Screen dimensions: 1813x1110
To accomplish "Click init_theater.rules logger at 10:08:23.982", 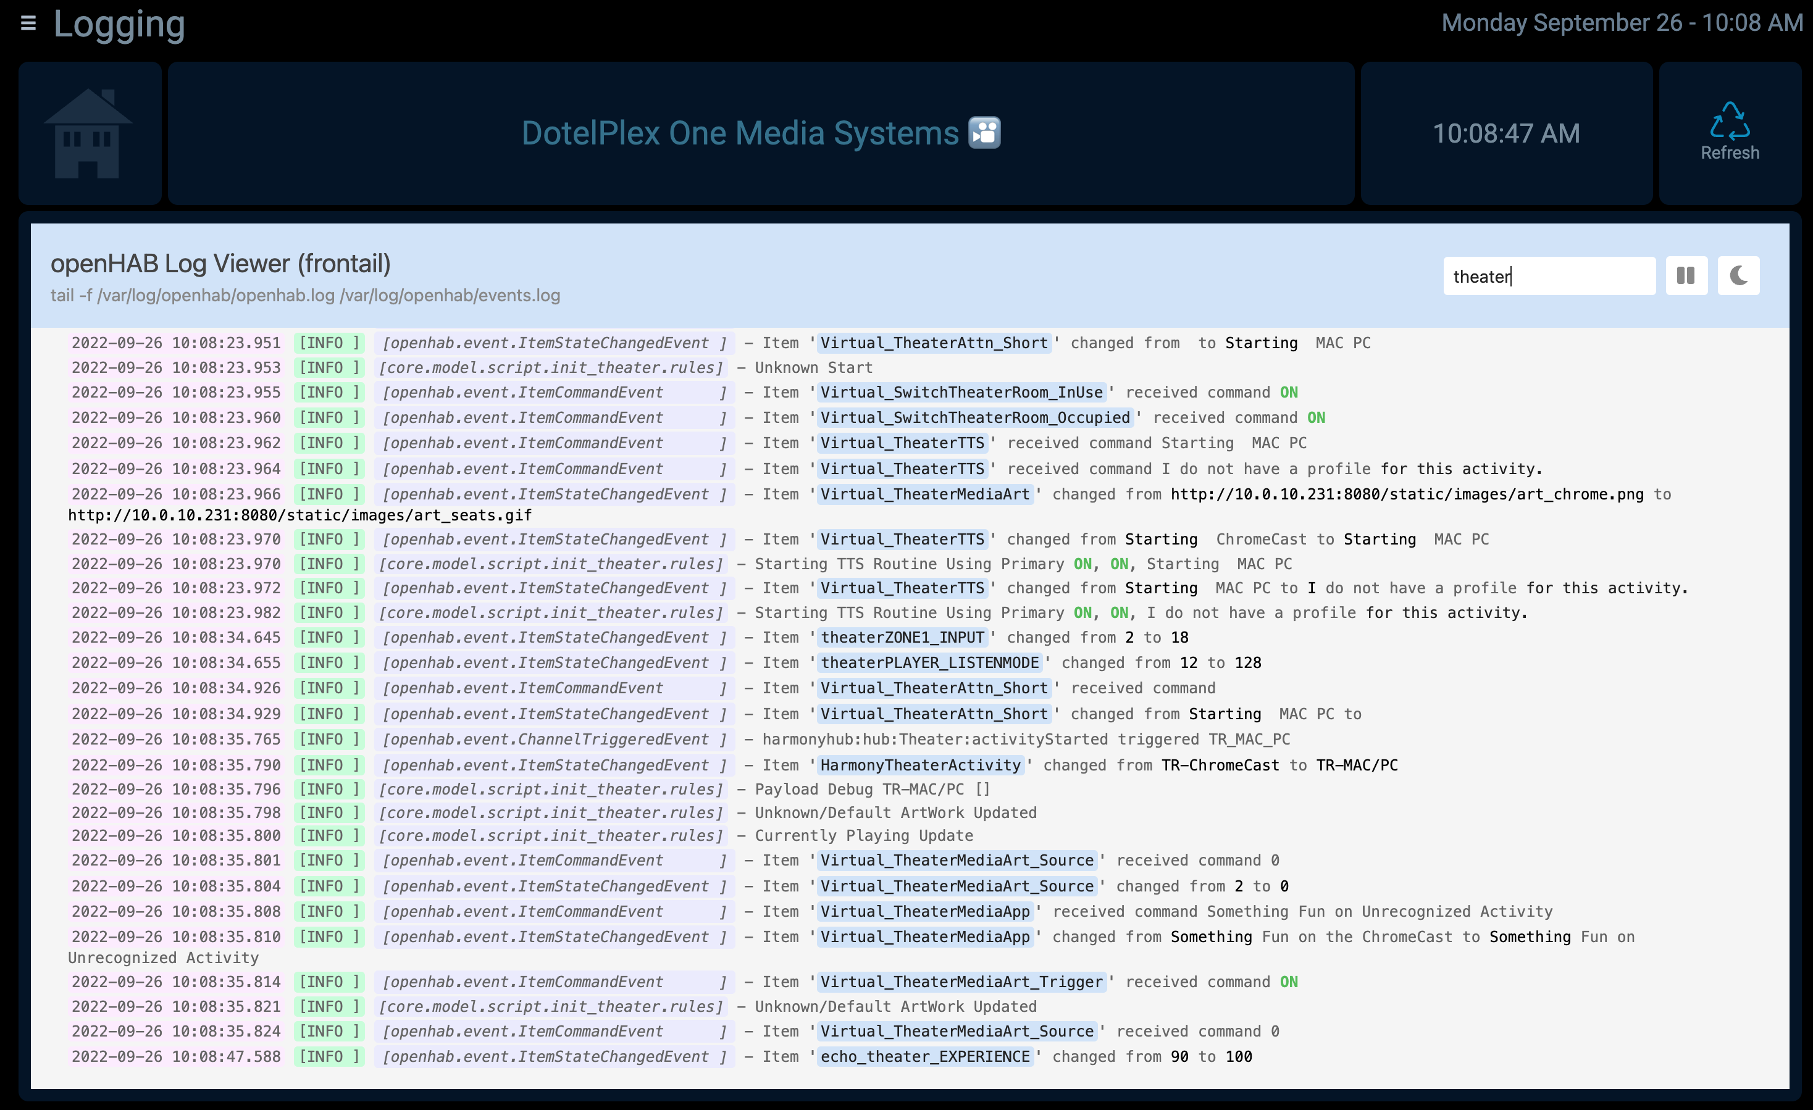I will point(551,612).
